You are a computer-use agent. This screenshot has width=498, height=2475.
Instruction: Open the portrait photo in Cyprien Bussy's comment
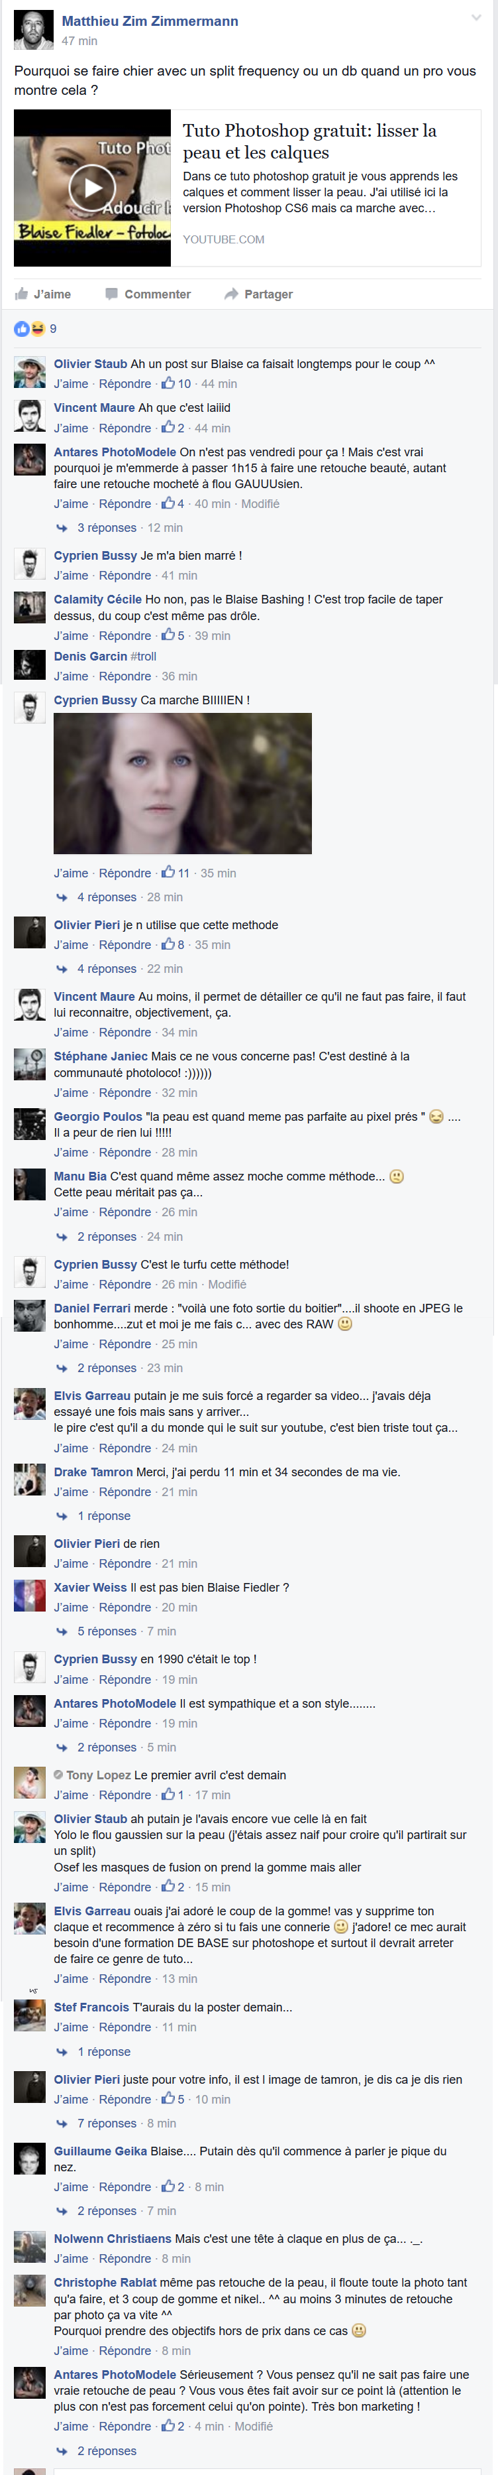point(182,783)
